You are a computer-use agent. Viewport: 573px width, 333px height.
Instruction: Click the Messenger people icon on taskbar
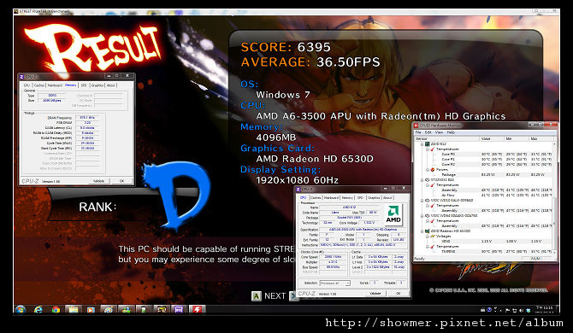pos(126,310)
